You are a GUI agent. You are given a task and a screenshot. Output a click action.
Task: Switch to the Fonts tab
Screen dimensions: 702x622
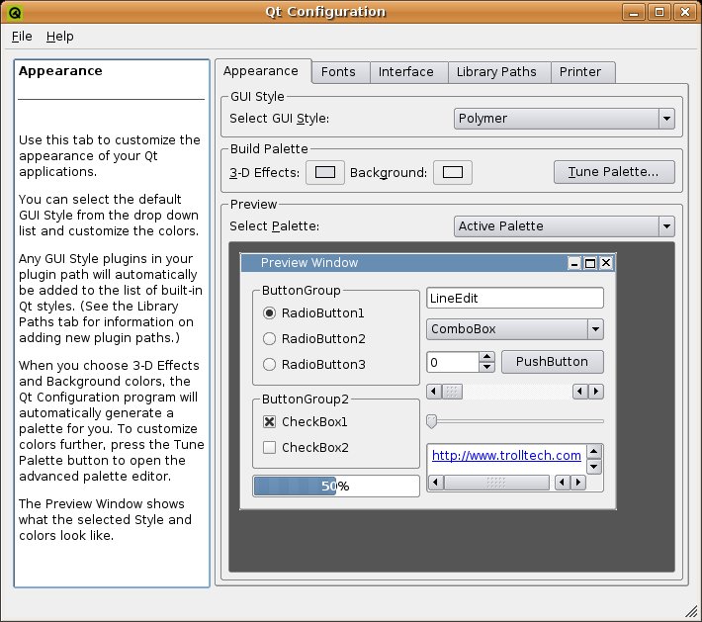(x=339, y=72)
